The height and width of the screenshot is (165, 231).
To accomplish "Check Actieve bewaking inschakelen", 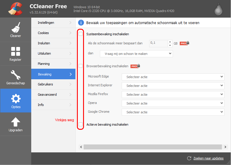I will coord(81,124).
